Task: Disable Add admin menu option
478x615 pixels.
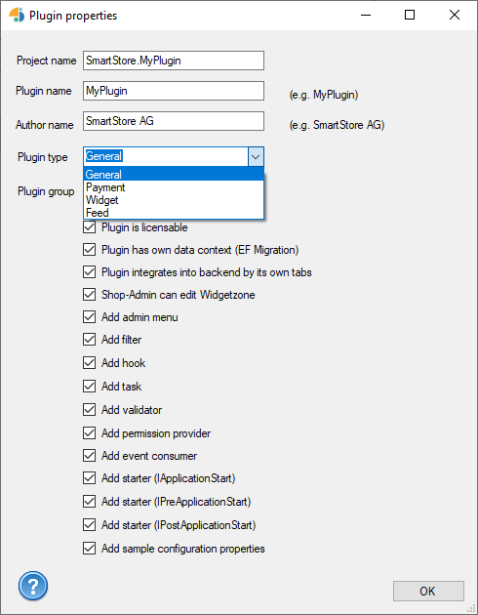Action: tap(90, 317)
